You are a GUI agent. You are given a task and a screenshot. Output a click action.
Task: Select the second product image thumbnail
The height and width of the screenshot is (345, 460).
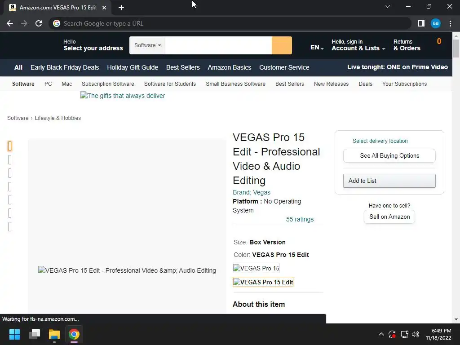pos(10,159)
